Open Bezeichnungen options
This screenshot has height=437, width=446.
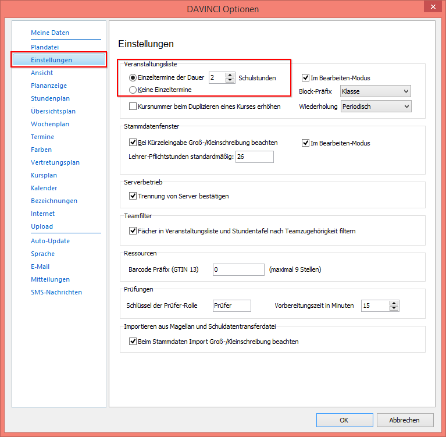click(54, 201)
